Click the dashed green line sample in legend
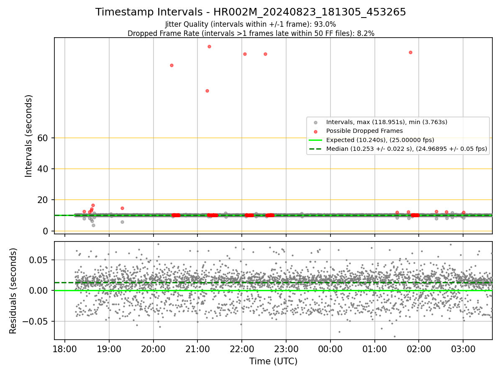Viewport: 502px width, 376px height. coord(316,149)
